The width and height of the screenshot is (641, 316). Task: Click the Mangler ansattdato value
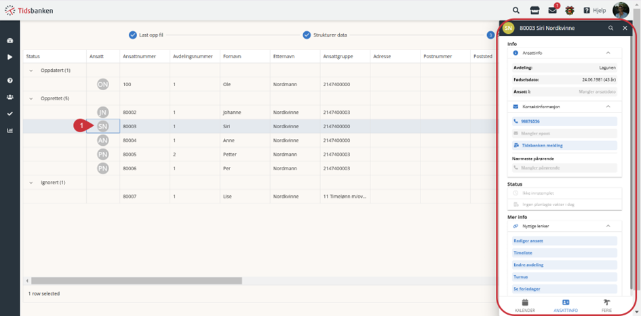[x=598, y=92]
